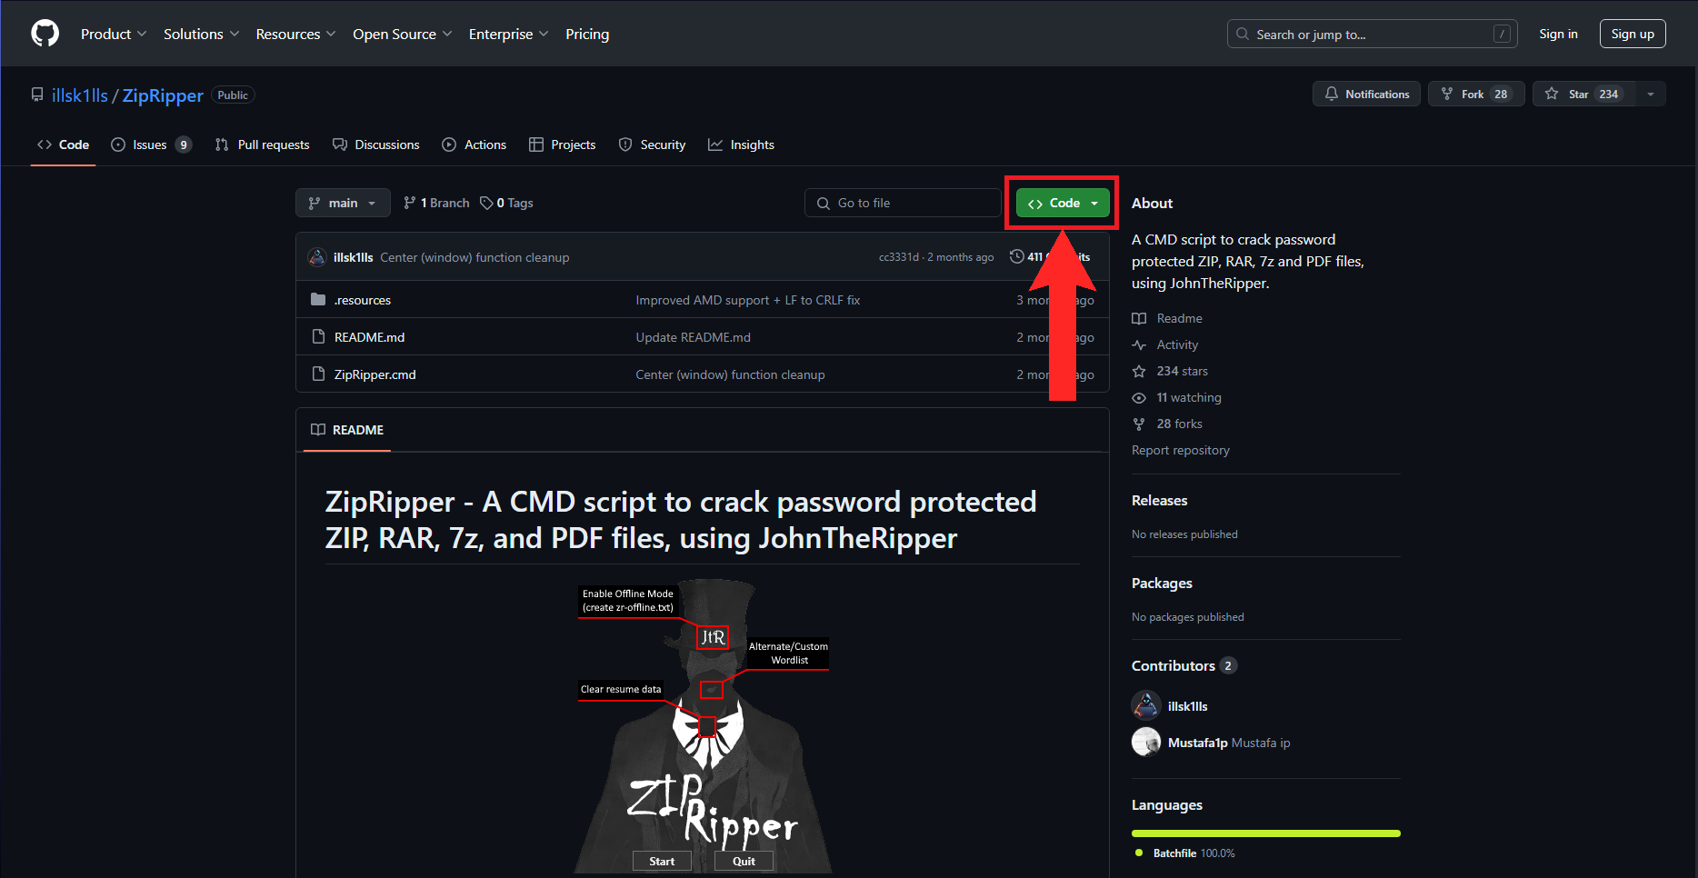Click the Report repository link
This screenshot has width=1698, height=878.
click(x=1180, y=450)
